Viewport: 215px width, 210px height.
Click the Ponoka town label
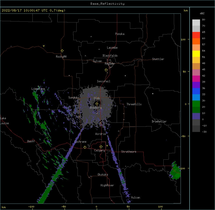click(120, 34)
